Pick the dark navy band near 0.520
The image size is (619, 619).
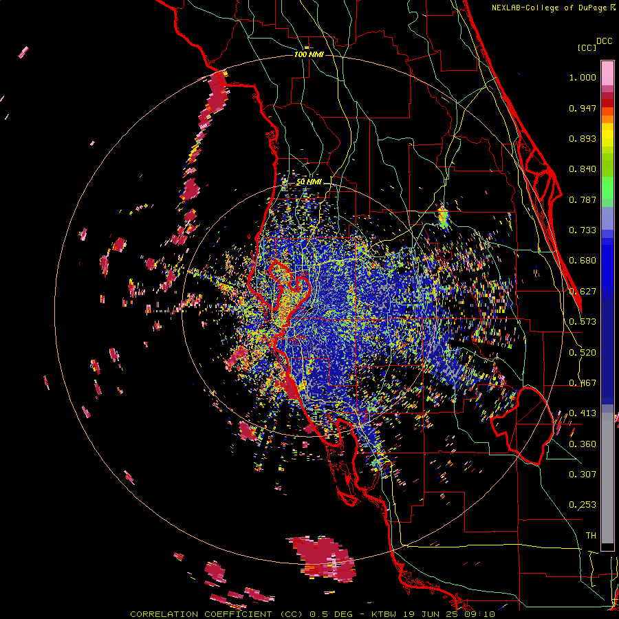coord(607,347)
